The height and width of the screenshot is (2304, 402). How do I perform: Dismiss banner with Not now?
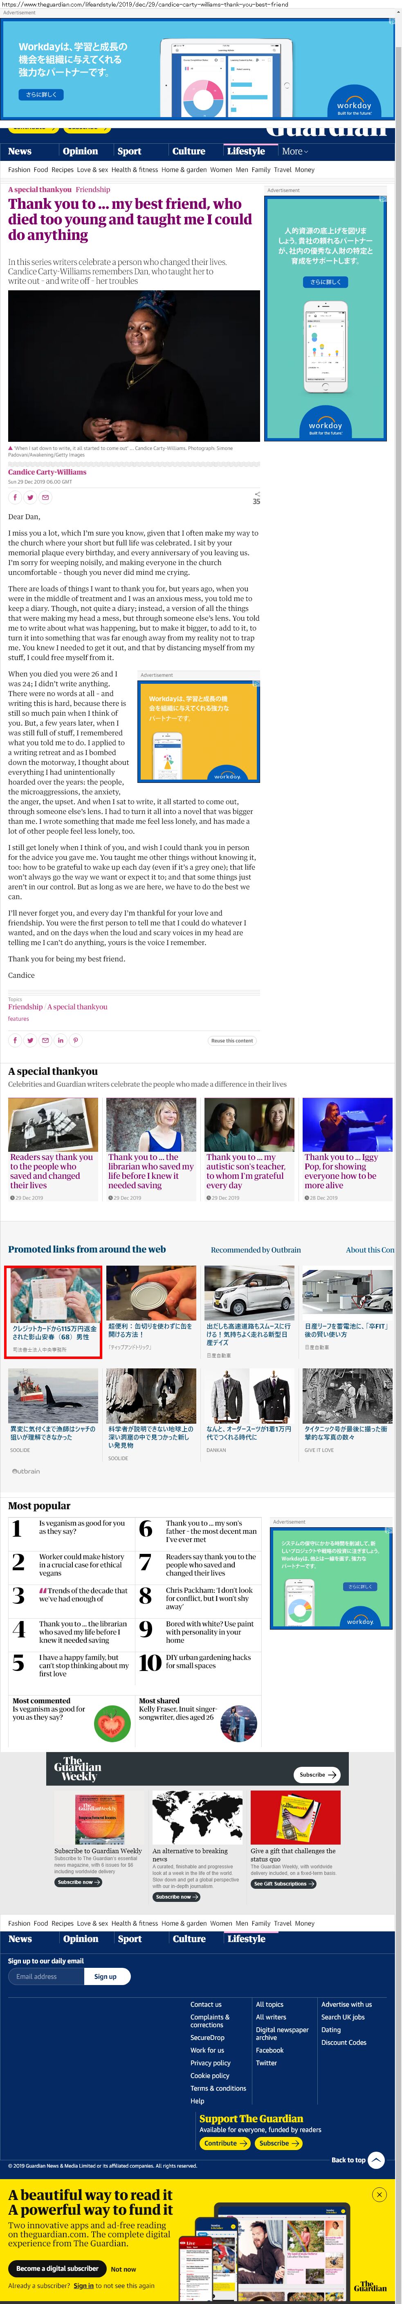point(123,2268)
